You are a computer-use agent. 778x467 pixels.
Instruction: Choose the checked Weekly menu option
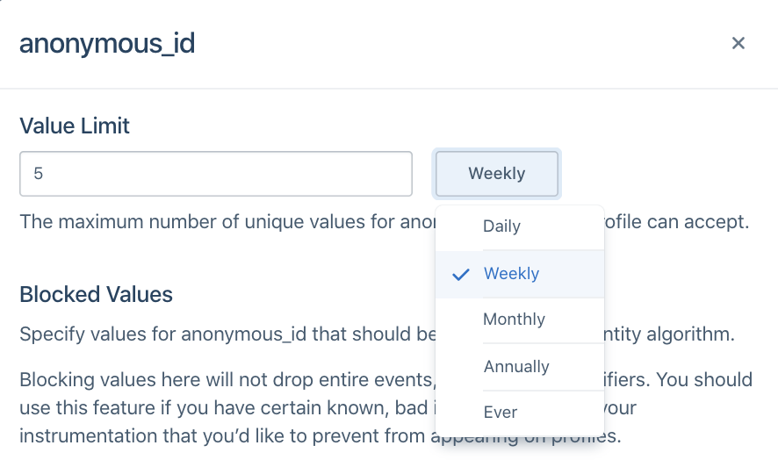click(512, 274)
